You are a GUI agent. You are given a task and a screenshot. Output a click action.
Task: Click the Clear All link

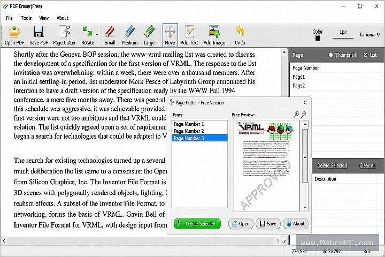pos(367,165)
